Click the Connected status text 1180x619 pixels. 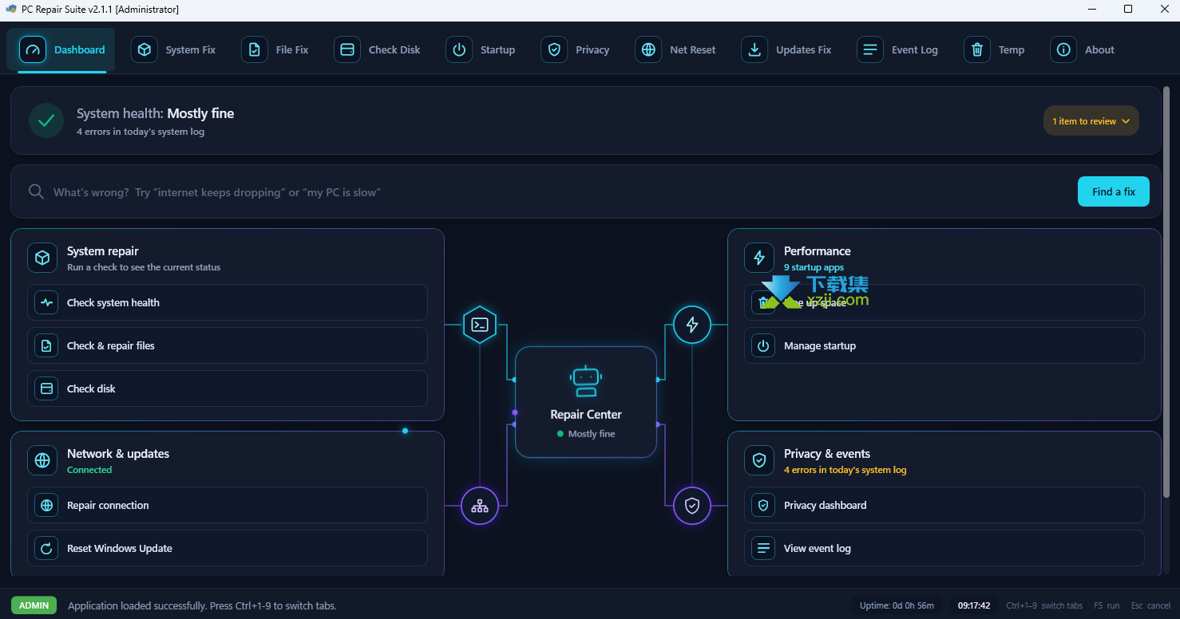point(89,470)
